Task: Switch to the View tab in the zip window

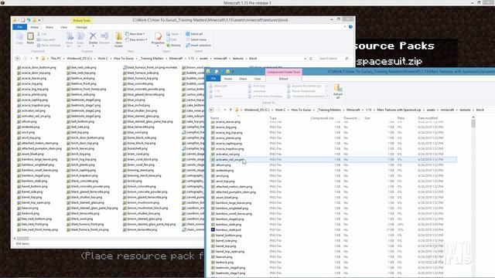Action: click(258, 79)
